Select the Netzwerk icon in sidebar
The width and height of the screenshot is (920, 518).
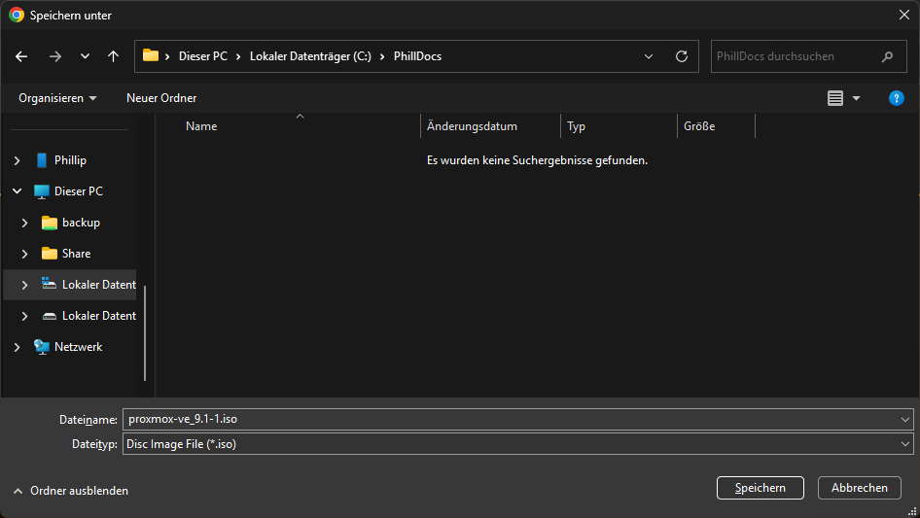point(42,347)
